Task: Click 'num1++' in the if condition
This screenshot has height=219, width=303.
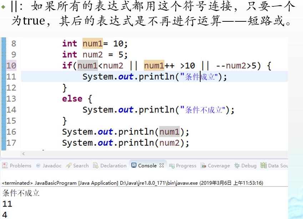Action: (159, 66)
